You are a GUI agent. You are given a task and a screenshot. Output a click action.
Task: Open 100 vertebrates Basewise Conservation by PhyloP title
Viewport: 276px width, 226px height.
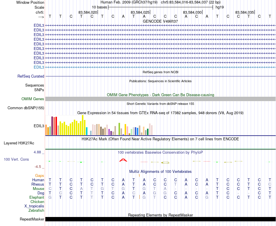(160, 153)
